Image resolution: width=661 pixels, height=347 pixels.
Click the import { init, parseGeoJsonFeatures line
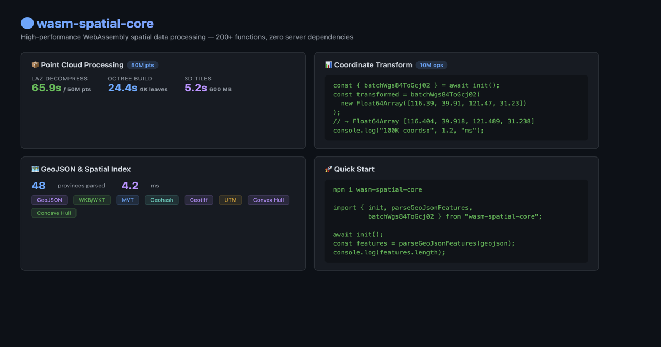click(x=403, y=208)
